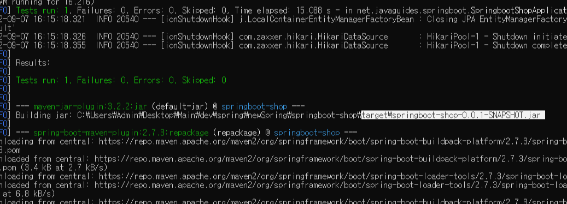Click 'net.javaguides.springboot.SpringbootShopApplicat' class name
Image resolution: width=567 pixels, height=204 pixels.
pos(461,10)
